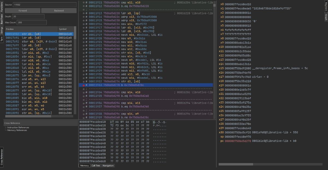This screenshot has height=170, width=328.
Task: Click memory row address 0000007fec60ed18
Action: coord(92,125)
